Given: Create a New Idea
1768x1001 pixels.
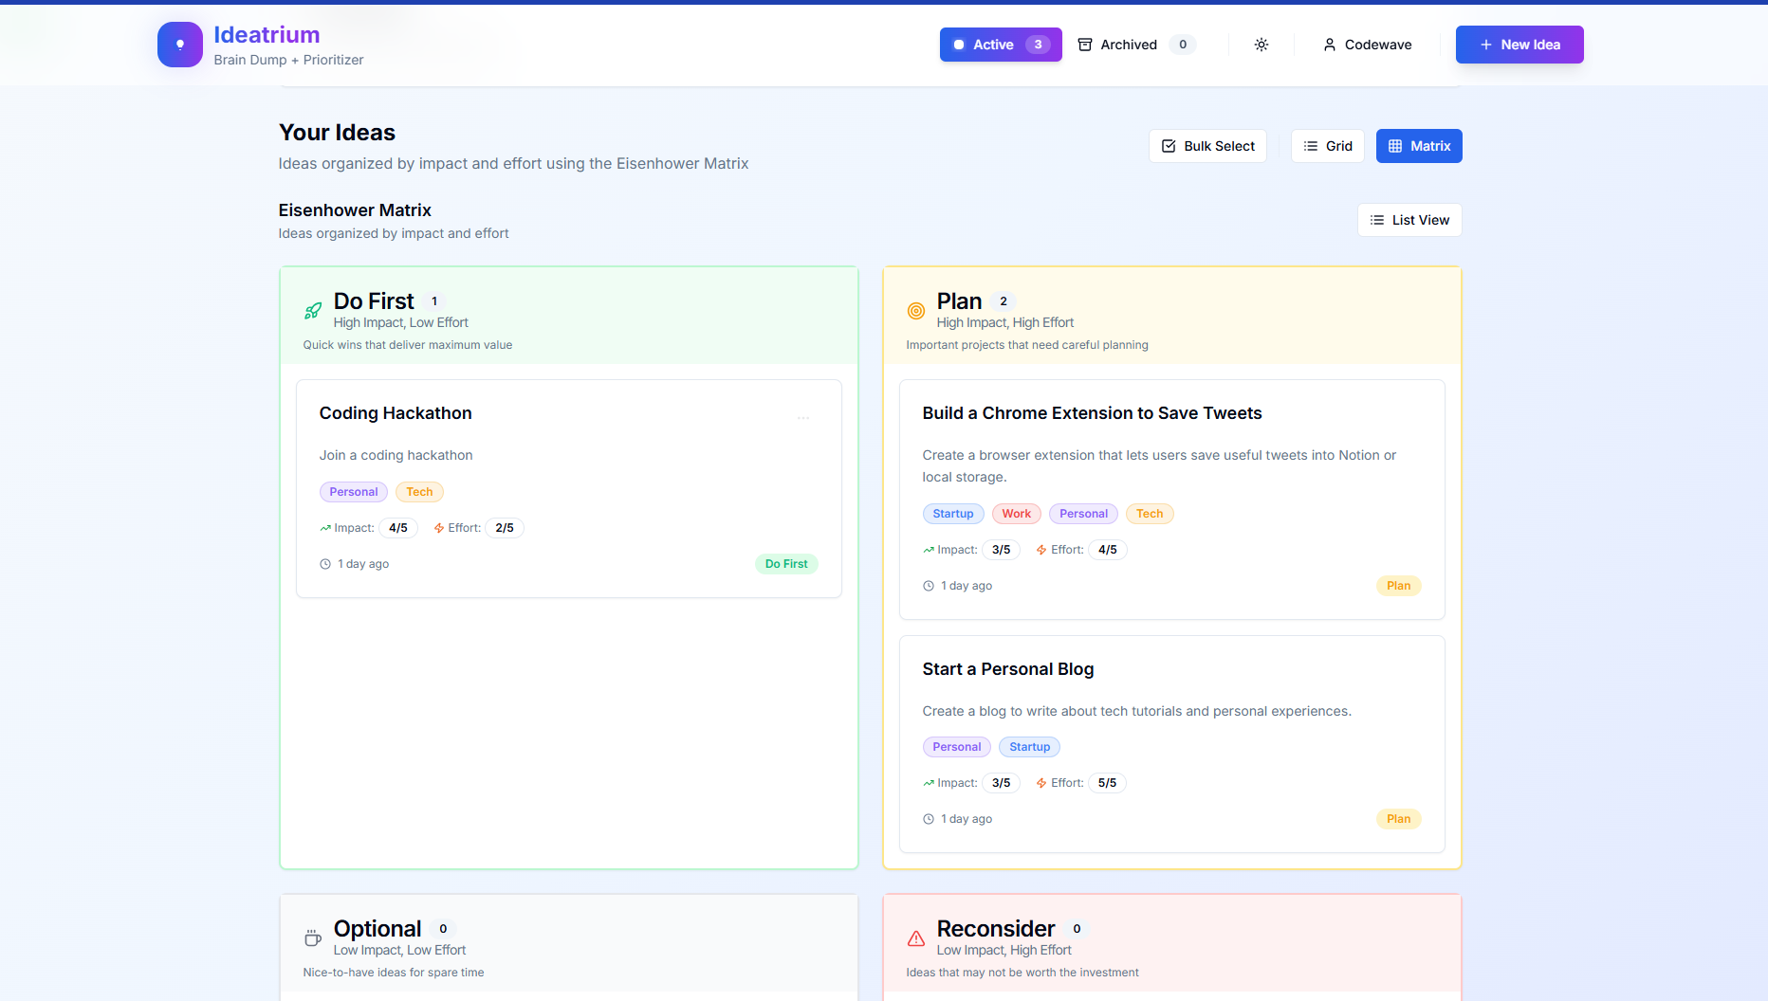Looking at the screenshot, I should pos(1519,45).
